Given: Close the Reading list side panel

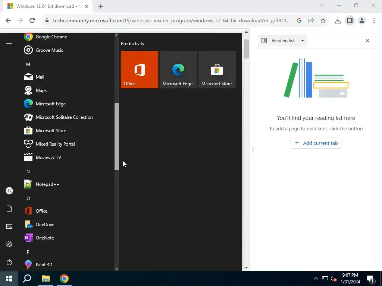Looking at the screenshot, I should click(367, 41).
